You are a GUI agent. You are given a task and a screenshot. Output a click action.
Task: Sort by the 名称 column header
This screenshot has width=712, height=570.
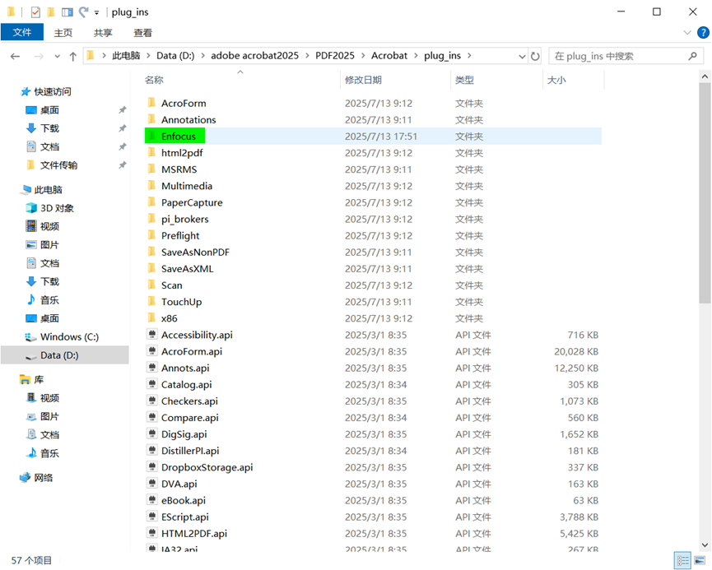click(x=154, y=80)
